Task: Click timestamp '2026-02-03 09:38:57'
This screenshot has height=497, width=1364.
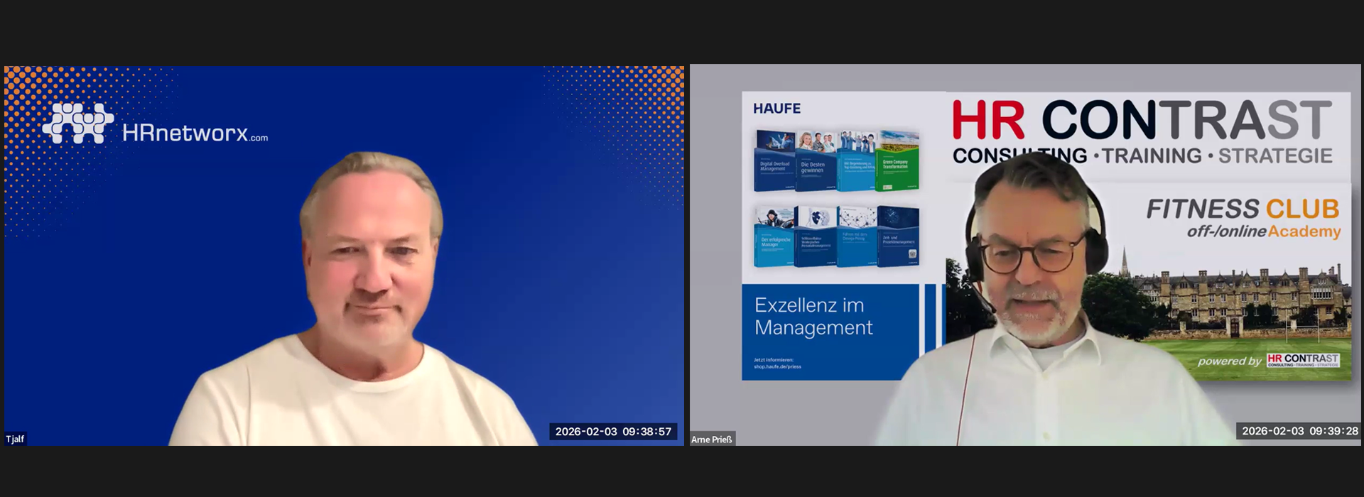Action: tap(613, 432)
